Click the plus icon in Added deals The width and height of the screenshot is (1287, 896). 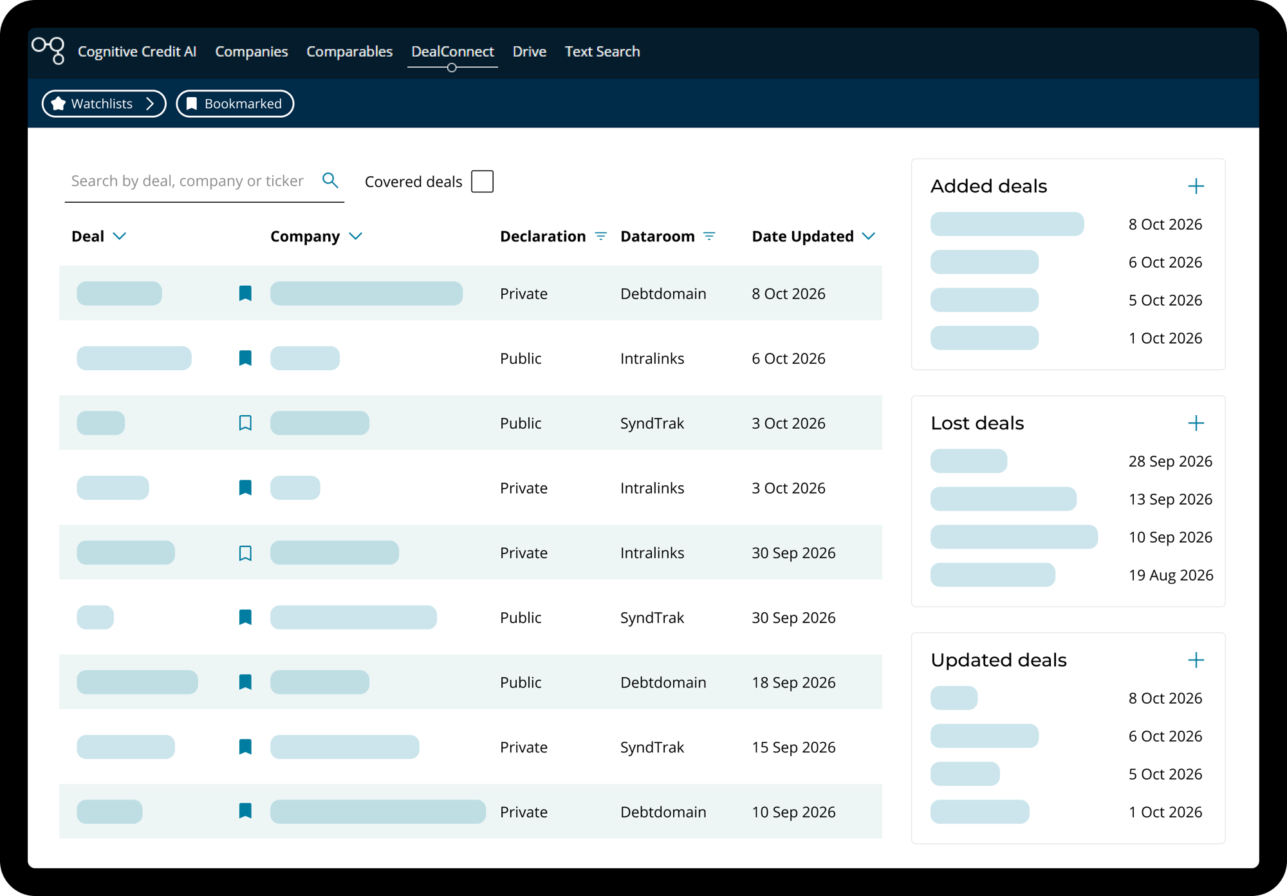click(x=1196, y=186)
